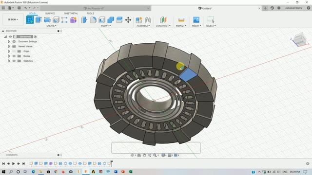312x175 pixels.
Task: Select the SOLID tab
Action: [x=33, y=13]
